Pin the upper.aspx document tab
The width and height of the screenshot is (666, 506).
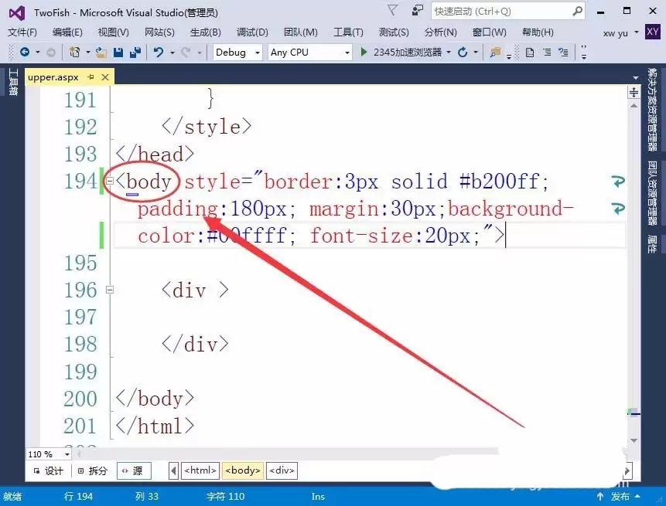[92, 77]
